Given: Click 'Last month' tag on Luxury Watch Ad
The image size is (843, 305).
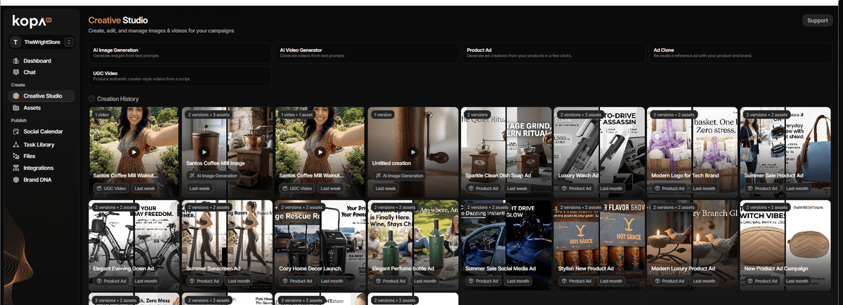Looking at the screenshot, I should coord(611,189).
